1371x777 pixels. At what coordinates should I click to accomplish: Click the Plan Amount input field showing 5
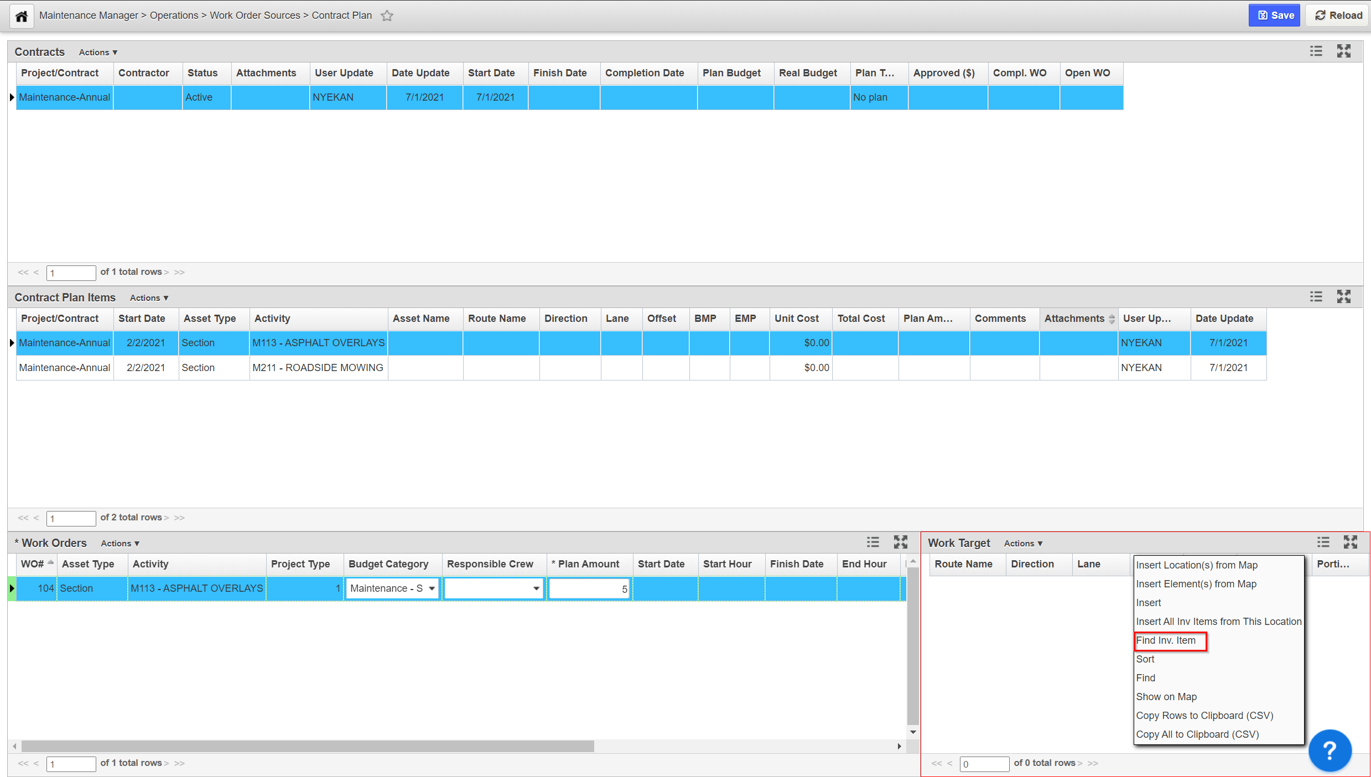coord(589,588)
